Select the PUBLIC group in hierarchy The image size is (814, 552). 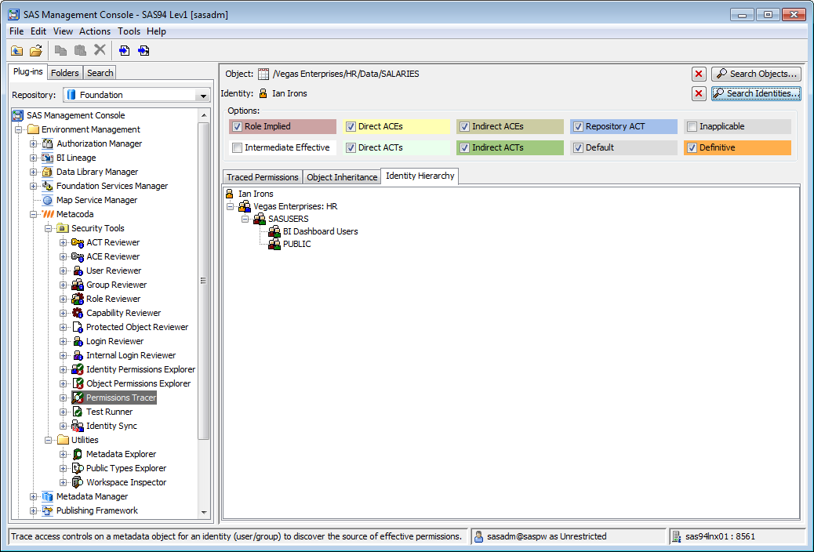(x=296, y=244)
